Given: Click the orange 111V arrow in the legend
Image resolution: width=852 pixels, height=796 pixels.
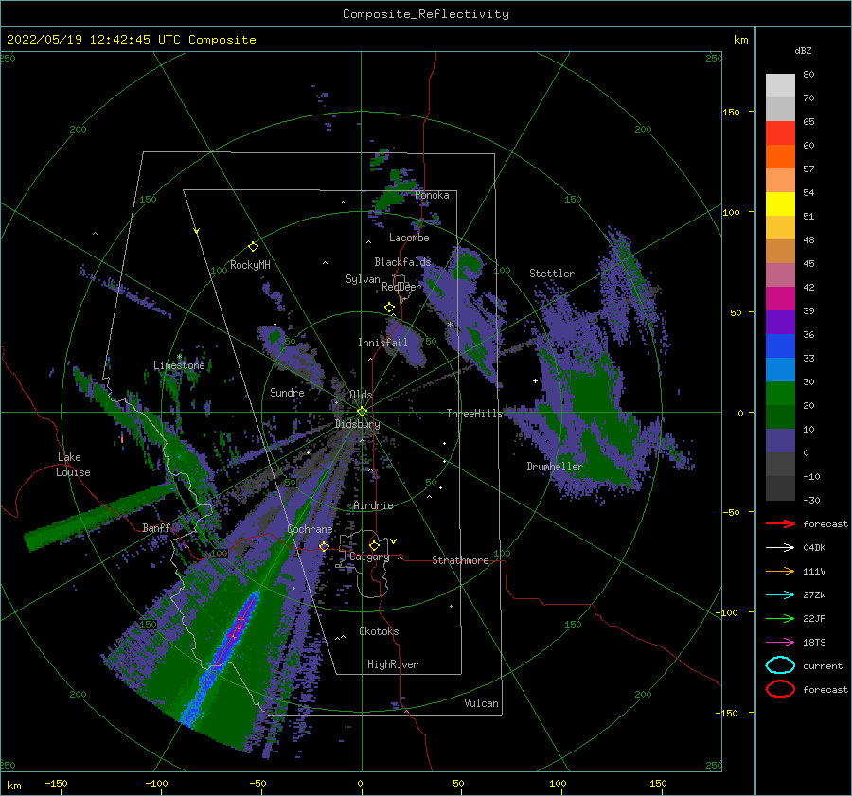Looking at the screenshot, I should click(x=780, y=571).
